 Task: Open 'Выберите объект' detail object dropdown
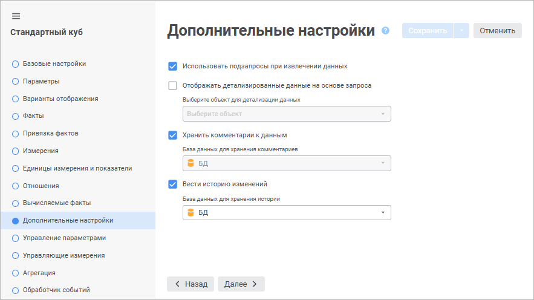287,114
